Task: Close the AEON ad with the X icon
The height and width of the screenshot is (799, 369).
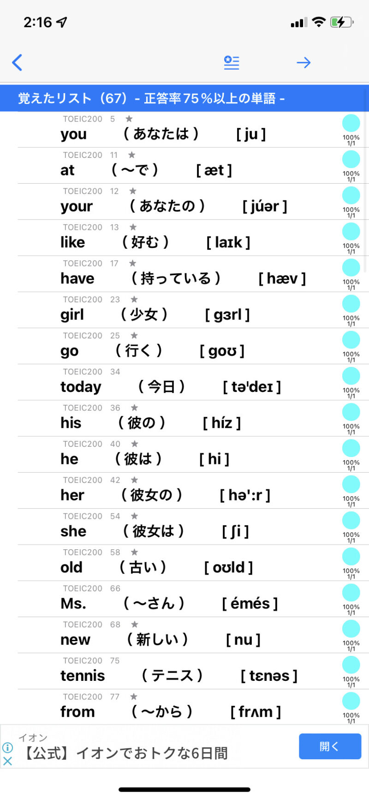Action: [x=7, y=761]
